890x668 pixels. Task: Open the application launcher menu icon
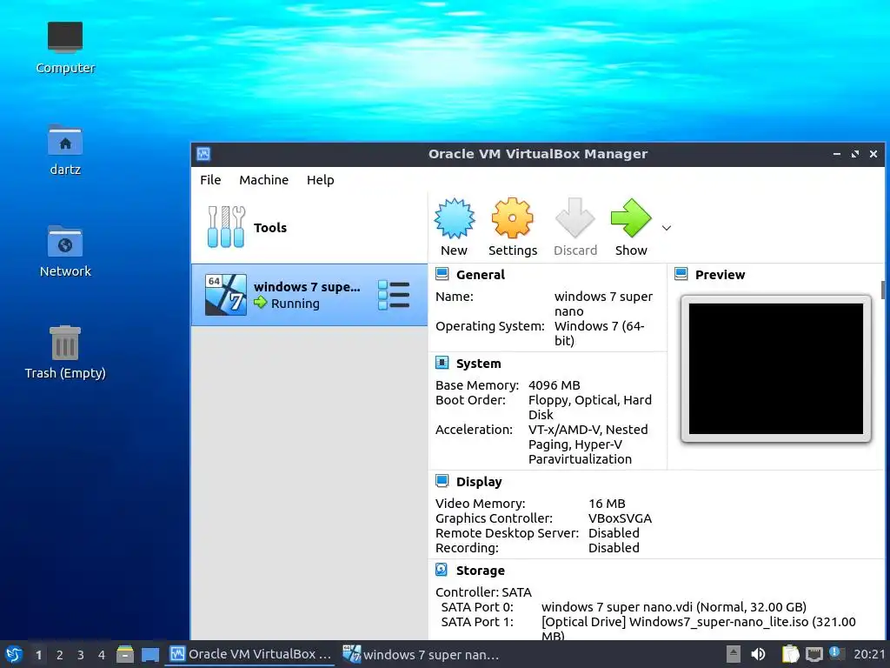pyautogui.click(x=14, y=654)
